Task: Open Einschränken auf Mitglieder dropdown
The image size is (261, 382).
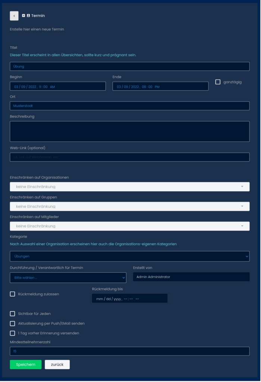Action: coord(130,226)
